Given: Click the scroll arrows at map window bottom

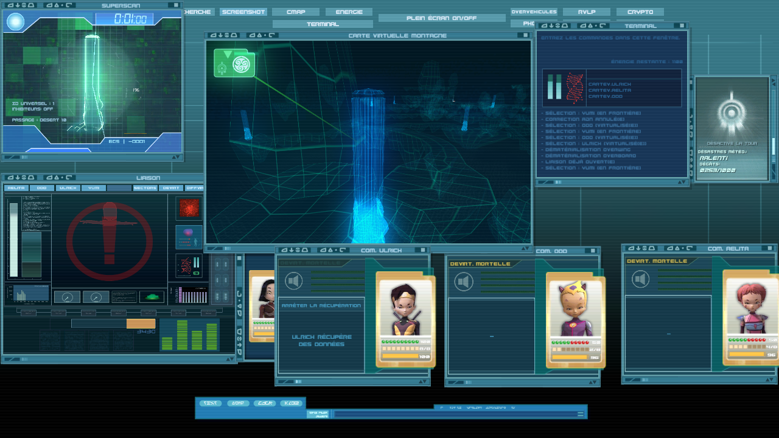Looking at the screenshot, I should point(525,248).
